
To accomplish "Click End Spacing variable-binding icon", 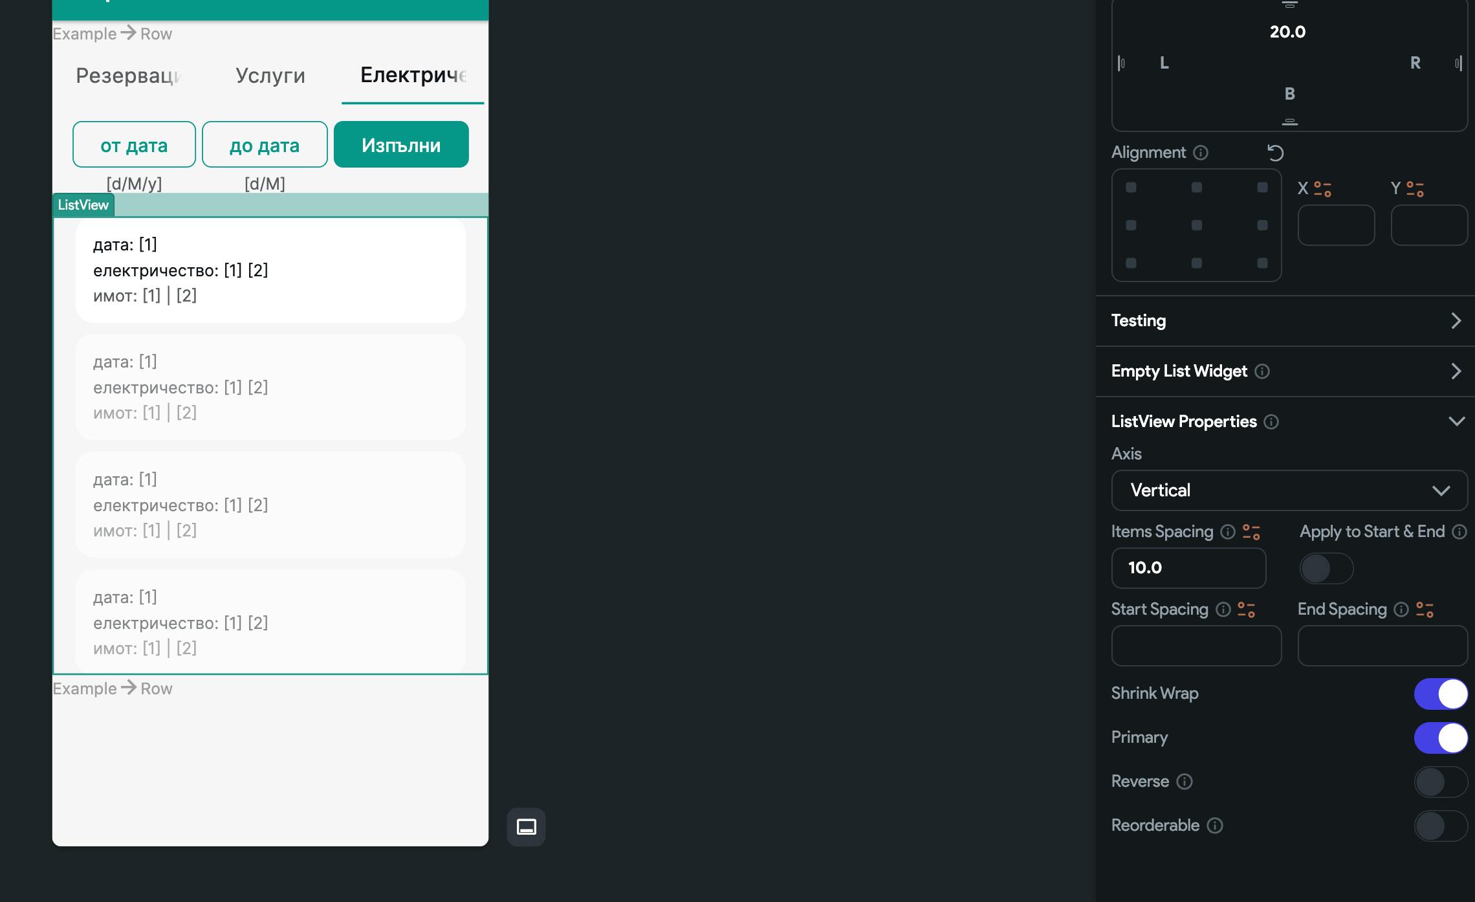I will 1425,610.
